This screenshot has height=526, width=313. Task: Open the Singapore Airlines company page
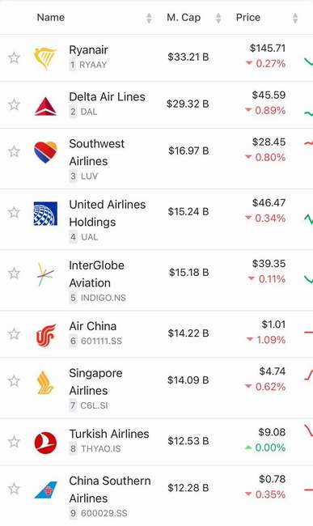tap(95, 382)
